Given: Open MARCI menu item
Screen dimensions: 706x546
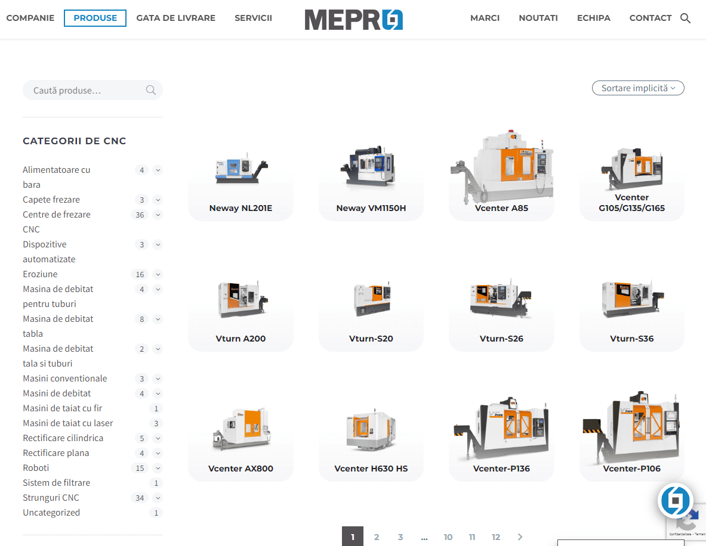Looking at the screenshot, I should (485, 18).
